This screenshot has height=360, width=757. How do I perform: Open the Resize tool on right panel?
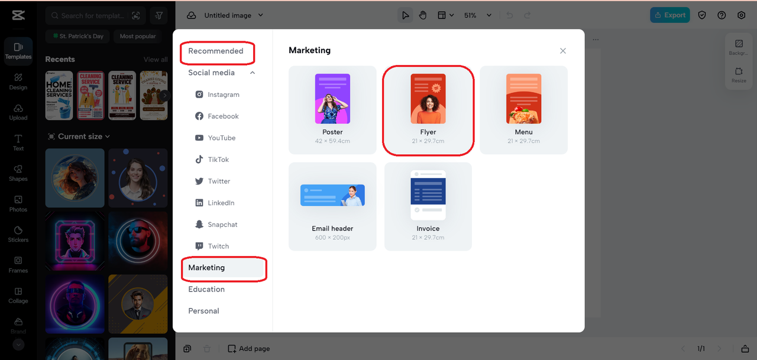click(x=739, y=75)
